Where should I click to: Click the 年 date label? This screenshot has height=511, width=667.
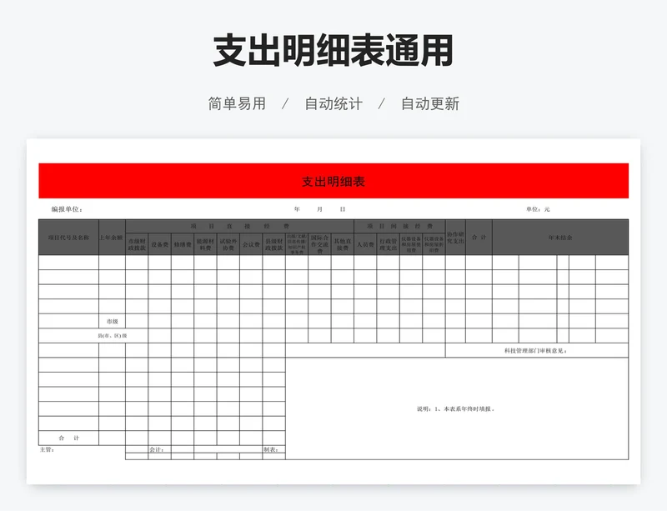[297, 209]
